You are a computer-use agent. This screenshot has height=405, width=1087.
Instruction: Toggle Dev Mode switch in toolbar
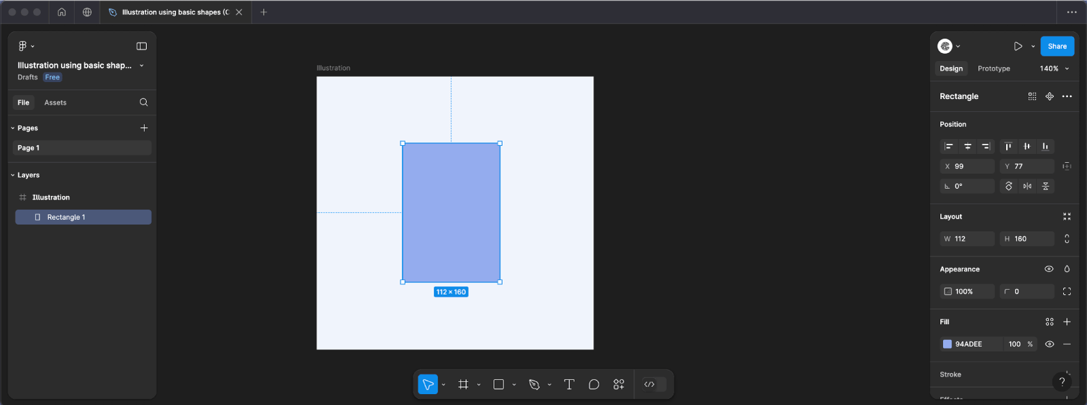point(650,385)
